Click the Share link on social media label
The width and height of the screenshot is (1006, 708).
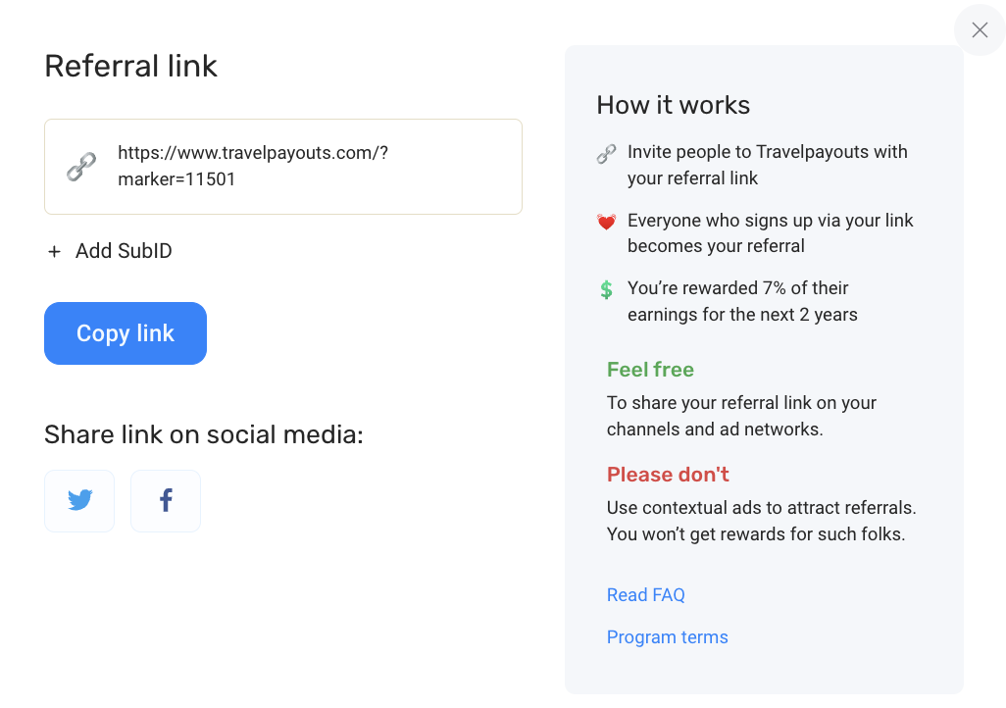(203, 434)
